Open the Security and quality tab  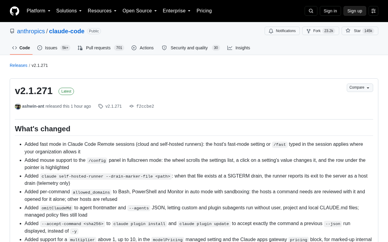191,48
